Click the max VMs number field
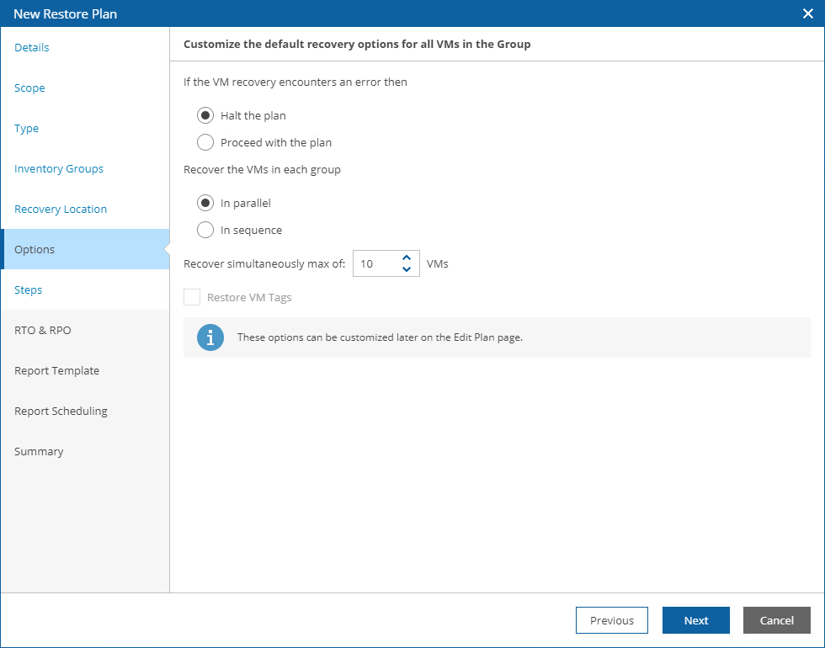Screen dimensions: 825x648 375,263
